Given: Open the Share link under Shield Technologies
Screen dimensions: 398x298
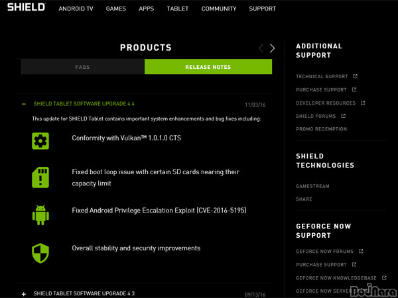Looking at the screenshot, I should pyautogui.click(x=304, y=199).
